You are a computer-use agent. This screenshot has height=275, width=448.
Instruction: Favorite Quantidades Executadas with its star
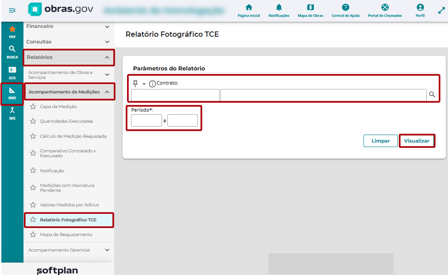[33, 121]
